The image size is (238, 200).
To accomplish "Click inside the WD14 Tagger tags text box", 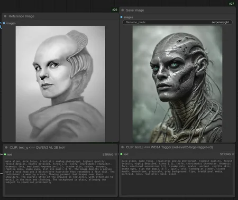I will click(x=177, y=176).
